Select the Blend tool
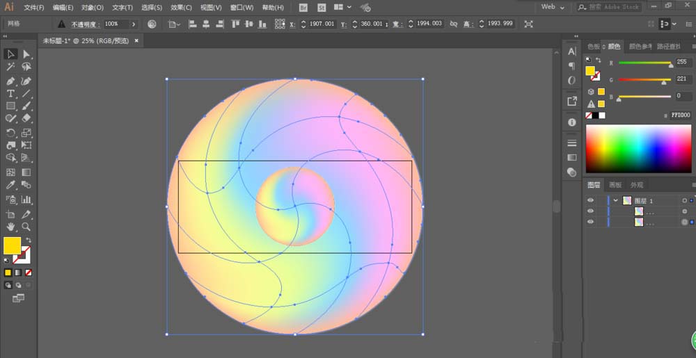The image size is (696, 358). 26,185
